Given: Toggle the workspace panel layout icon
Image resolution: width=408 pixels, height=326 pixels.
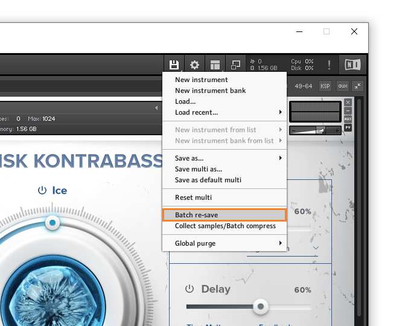Looking at the screenshot, I should point(215,65).
